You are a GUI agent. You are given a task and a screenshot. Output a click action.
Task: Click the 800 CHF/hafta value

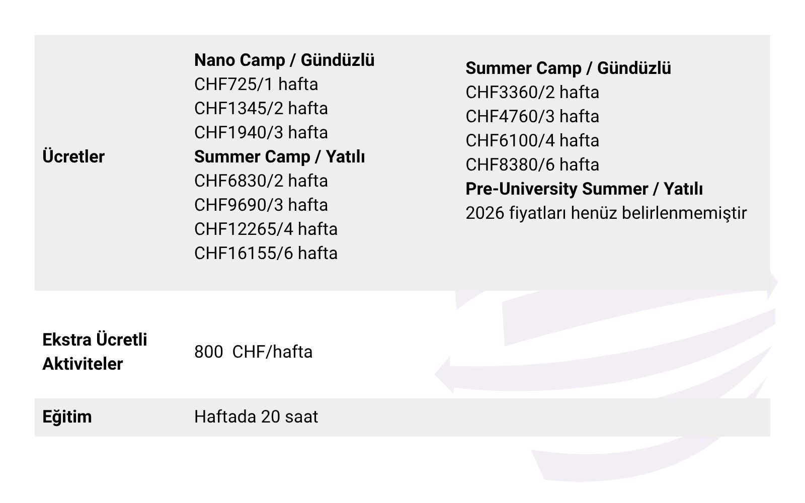(253, 352)
